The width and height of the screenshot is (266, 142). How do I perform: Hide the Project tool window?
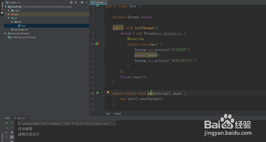pos(87,2)
